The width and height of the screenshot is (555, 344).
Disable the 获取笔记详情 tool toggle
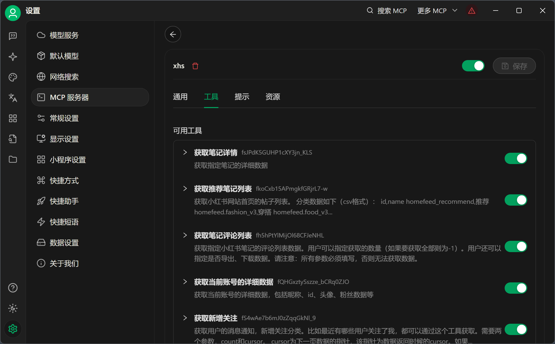[x=516, y=158]
